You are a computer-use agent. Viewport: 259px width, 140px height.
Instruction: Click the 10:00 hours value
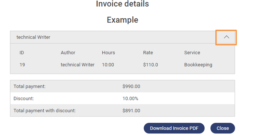pyautogui.click(x=108, y=65)
